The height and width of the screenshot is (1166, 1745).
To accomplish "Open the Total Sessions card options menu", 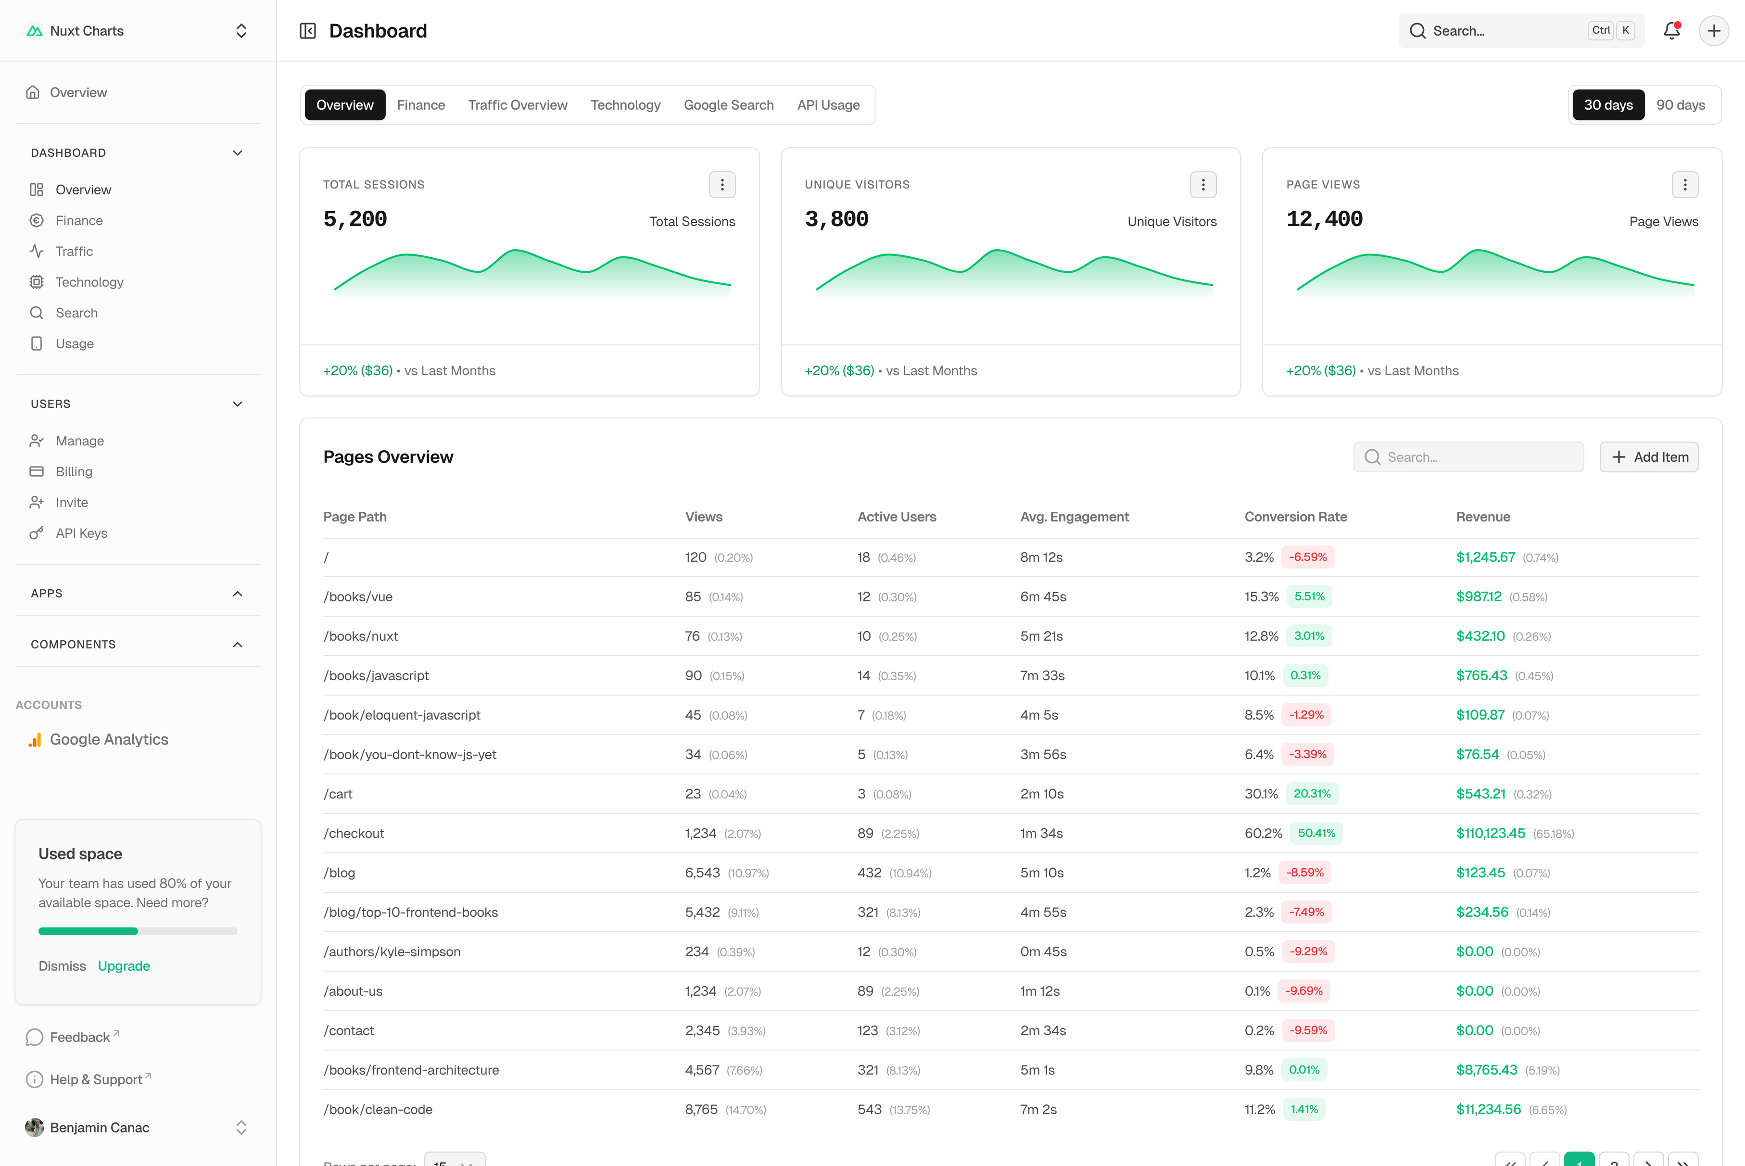I will (x=722, y=184).
